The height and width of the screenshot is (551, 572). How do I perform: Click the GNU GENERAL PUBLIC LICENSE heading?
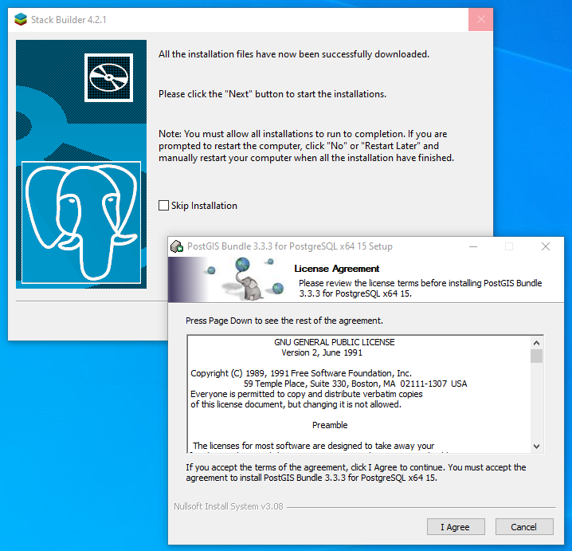335,342
